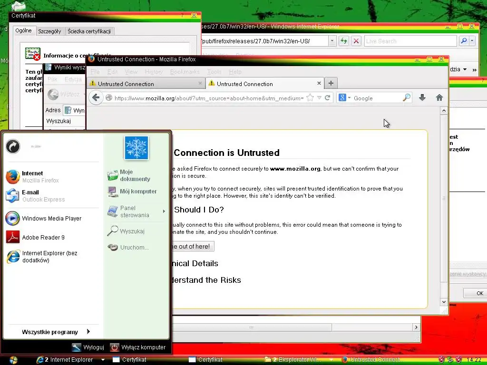This screenshot has width=487, height=365.
Task: Open the Firefox downloads arrow
Action: (422, 98)
